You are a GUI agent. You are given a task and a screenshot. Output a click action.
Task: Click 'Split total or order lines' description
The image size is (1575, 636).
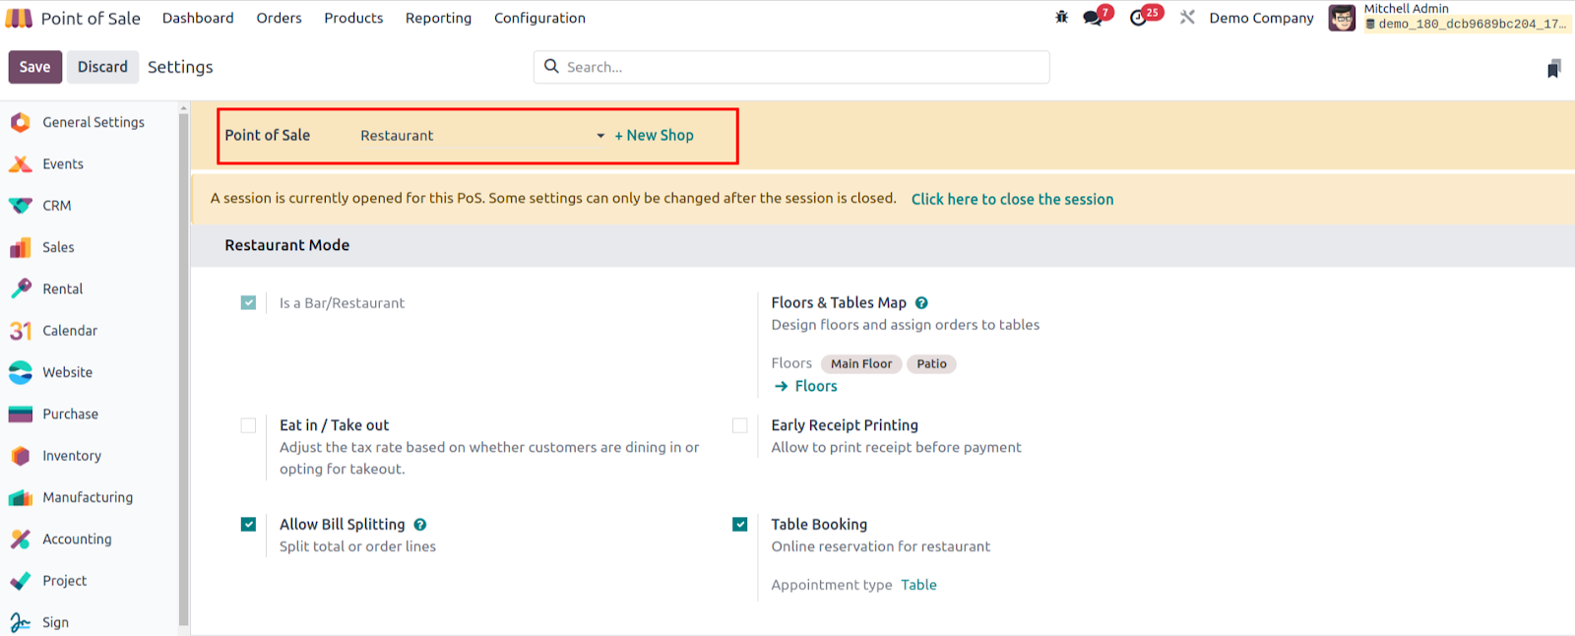click(357, 546)
